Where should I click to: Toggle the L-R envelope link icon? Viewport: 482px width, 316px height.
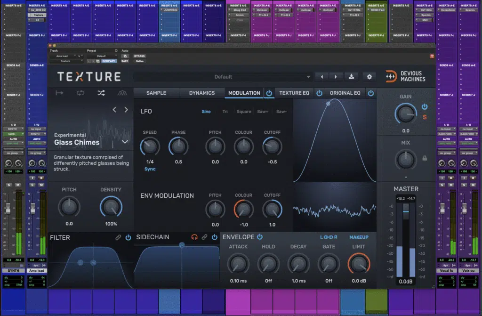coord(329,237)
